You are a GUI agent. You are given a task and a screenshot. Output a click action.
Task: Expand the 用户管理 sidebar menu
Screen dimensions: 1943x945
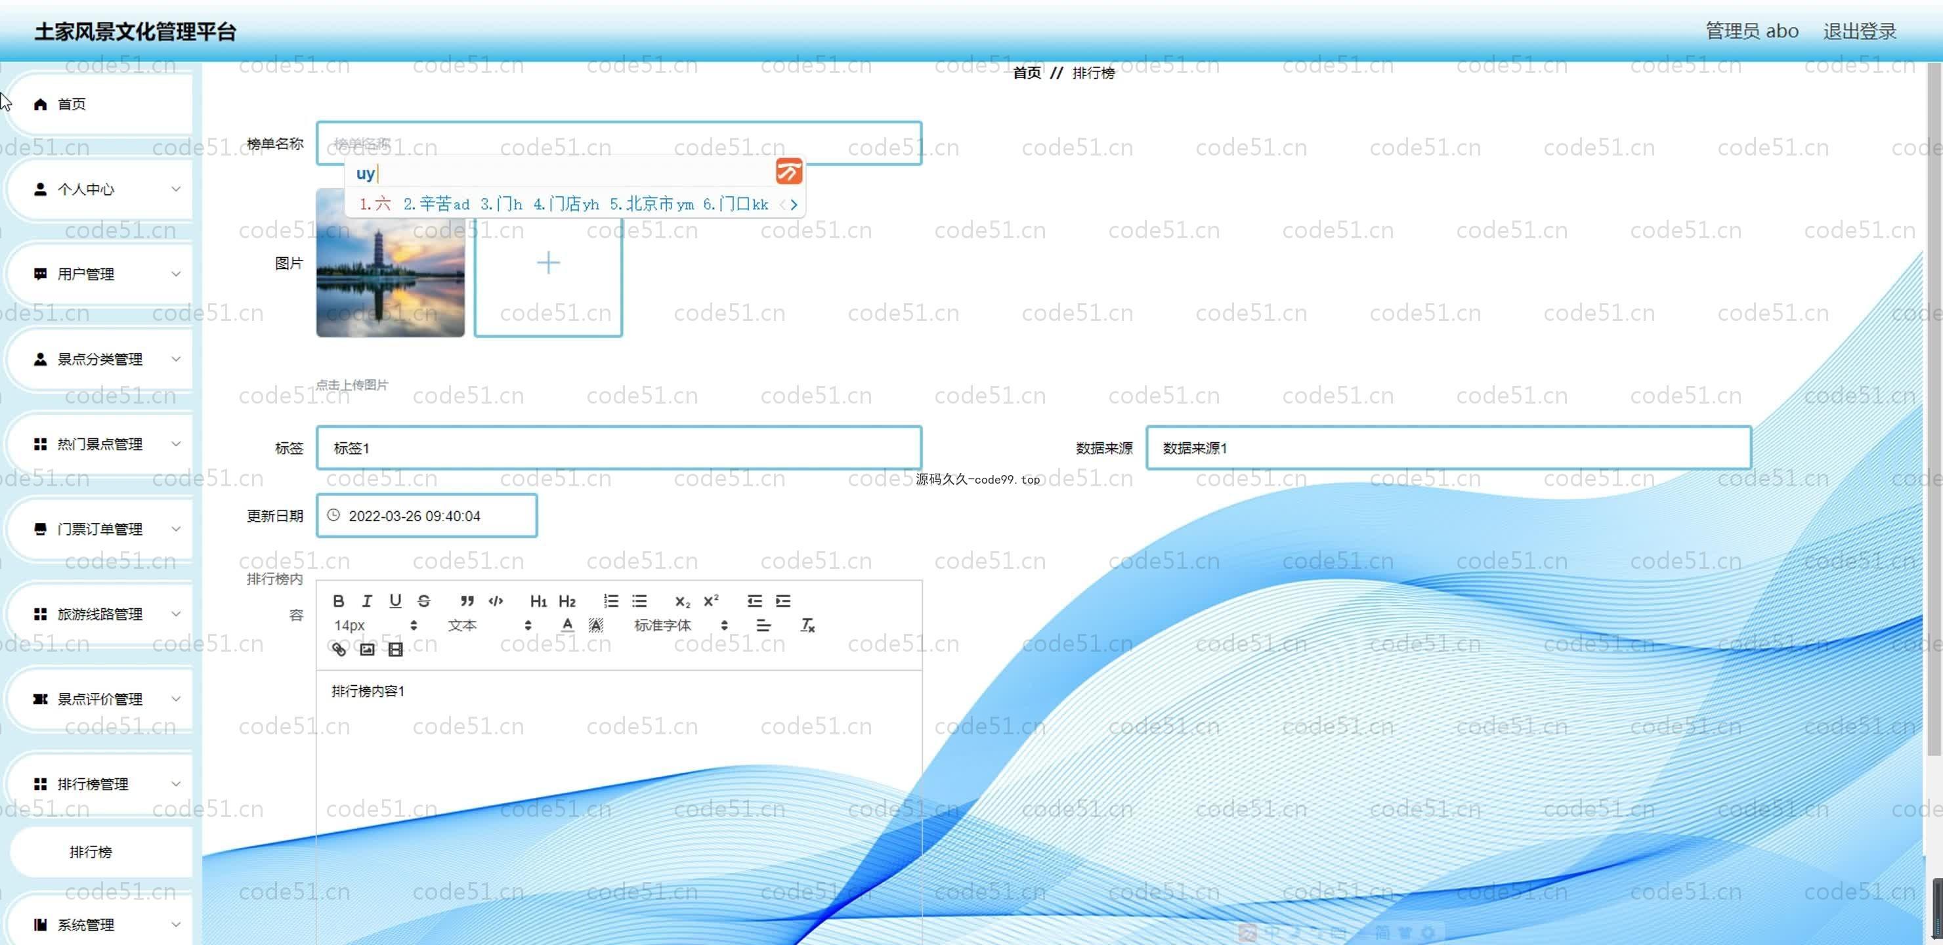pyautogui.click(x=100, y=274)
